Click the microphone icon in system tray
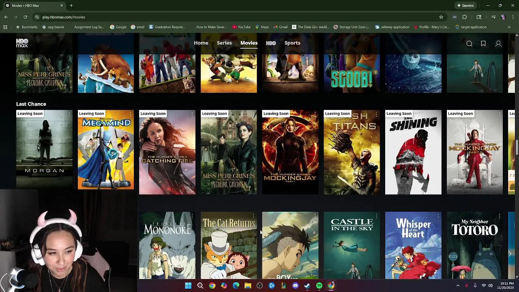Viewport: 519px width, 292px height. 475,286
